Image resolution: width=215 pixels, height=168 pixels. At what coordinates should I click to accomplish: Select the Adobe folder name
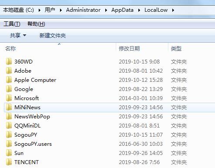[23, 71]
